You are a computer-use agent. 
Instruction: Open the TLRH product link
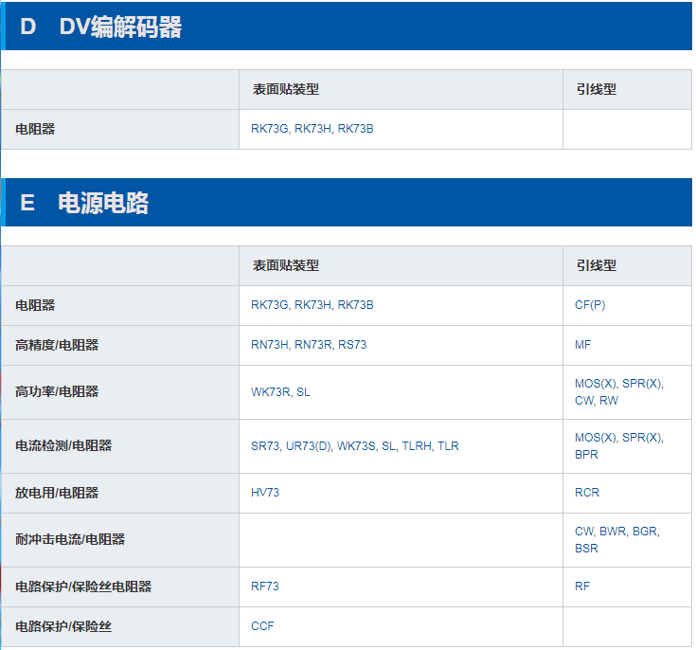tap(417, 446)
